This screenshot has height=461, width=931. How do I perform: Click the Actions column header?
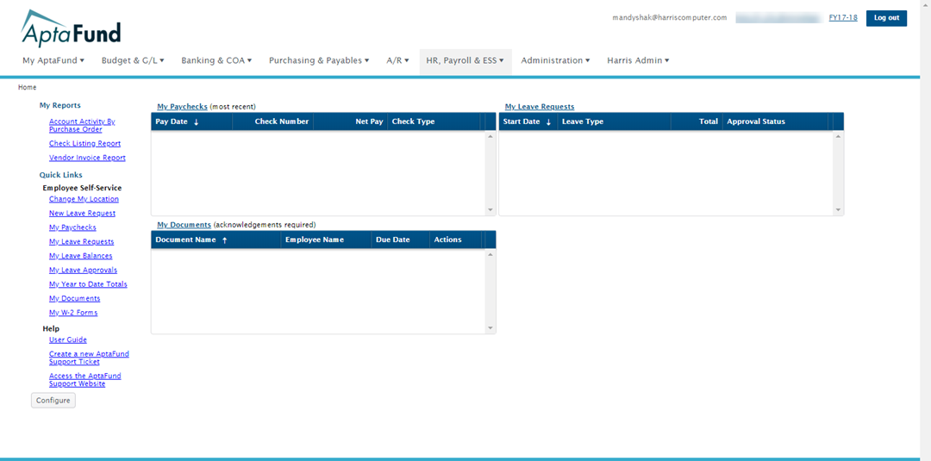coord(454,240)
